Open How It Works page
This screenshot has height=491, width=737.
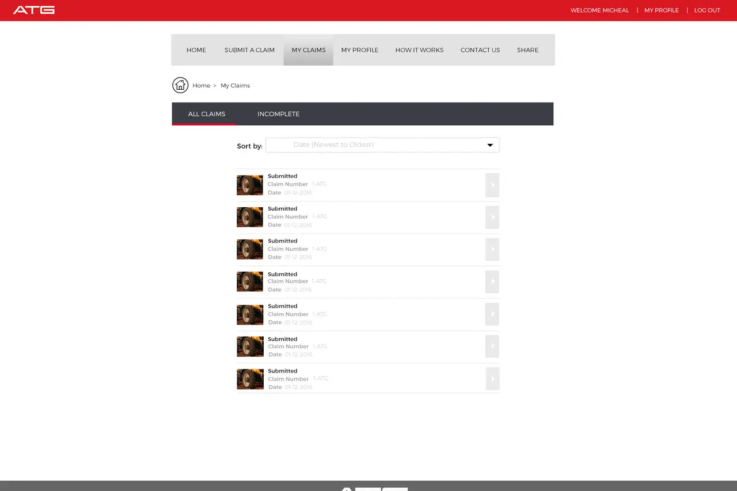point(419,50)
